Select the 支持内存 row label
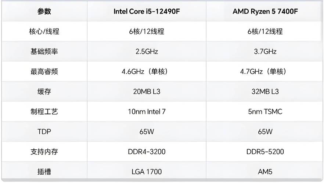 (x=44, y=152)
